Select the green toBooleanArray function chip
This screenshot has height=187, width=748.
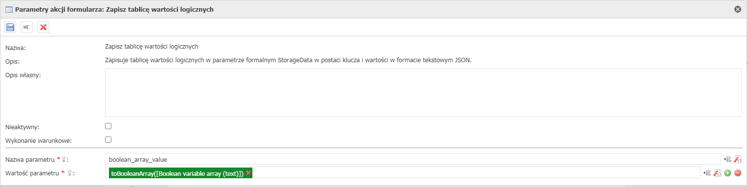coord(177,173)
